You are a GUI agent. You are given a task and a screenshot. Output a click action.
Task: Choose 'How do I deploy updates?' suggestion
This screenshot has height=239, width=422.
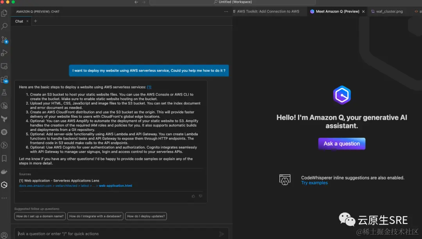point(146,216)
